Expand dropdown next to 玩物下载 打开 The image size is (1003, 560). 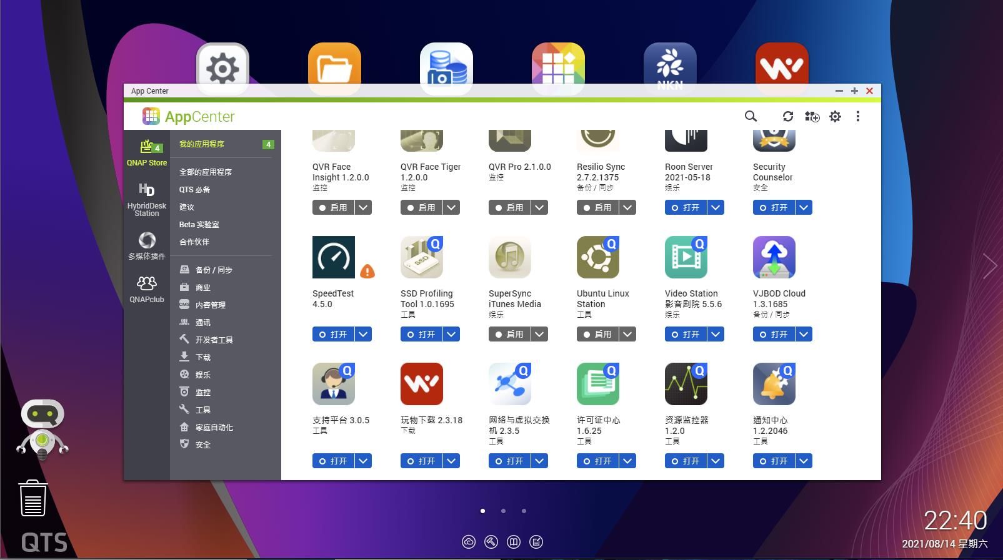pos(451,461)
